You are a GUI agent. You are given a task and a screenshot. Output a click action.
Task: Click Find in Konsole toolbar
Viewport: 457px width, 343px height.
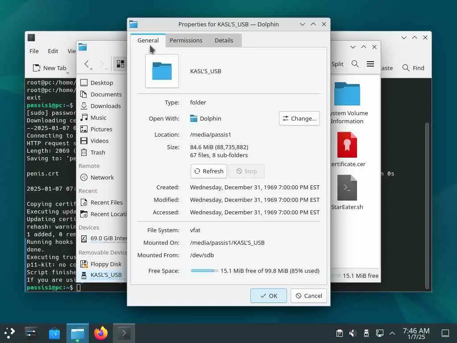[x=413, y=68]
